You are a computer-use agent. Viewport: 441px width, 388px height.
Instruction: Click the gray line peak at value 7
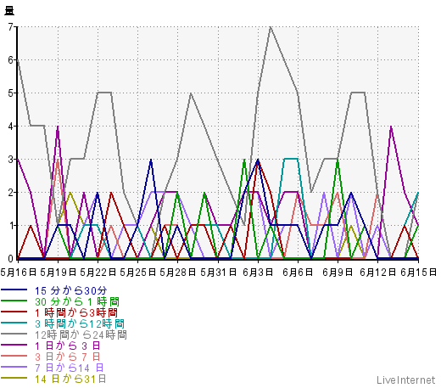click(x=271, y=27)
